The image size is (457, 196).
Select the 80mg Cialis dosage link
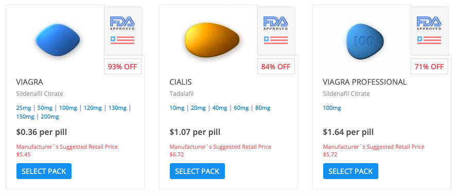(x=262, y=108)
